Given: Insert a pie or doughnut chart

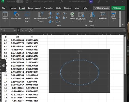Looking at the screenshot, I should (x=51, y=22).
